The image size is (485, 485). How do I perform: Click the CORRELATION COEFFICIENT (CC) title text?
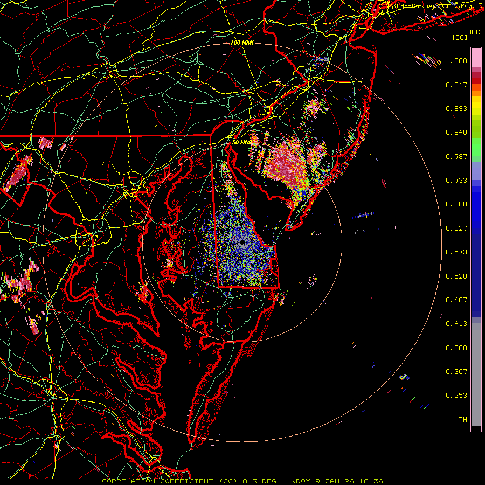tap(169, 481)
